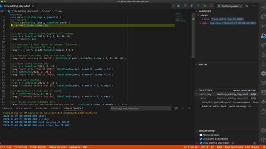Enable the All Exceptions breakpoint
Image resolution: width=266 pixels, height=149 pixels.
point(201,135)
